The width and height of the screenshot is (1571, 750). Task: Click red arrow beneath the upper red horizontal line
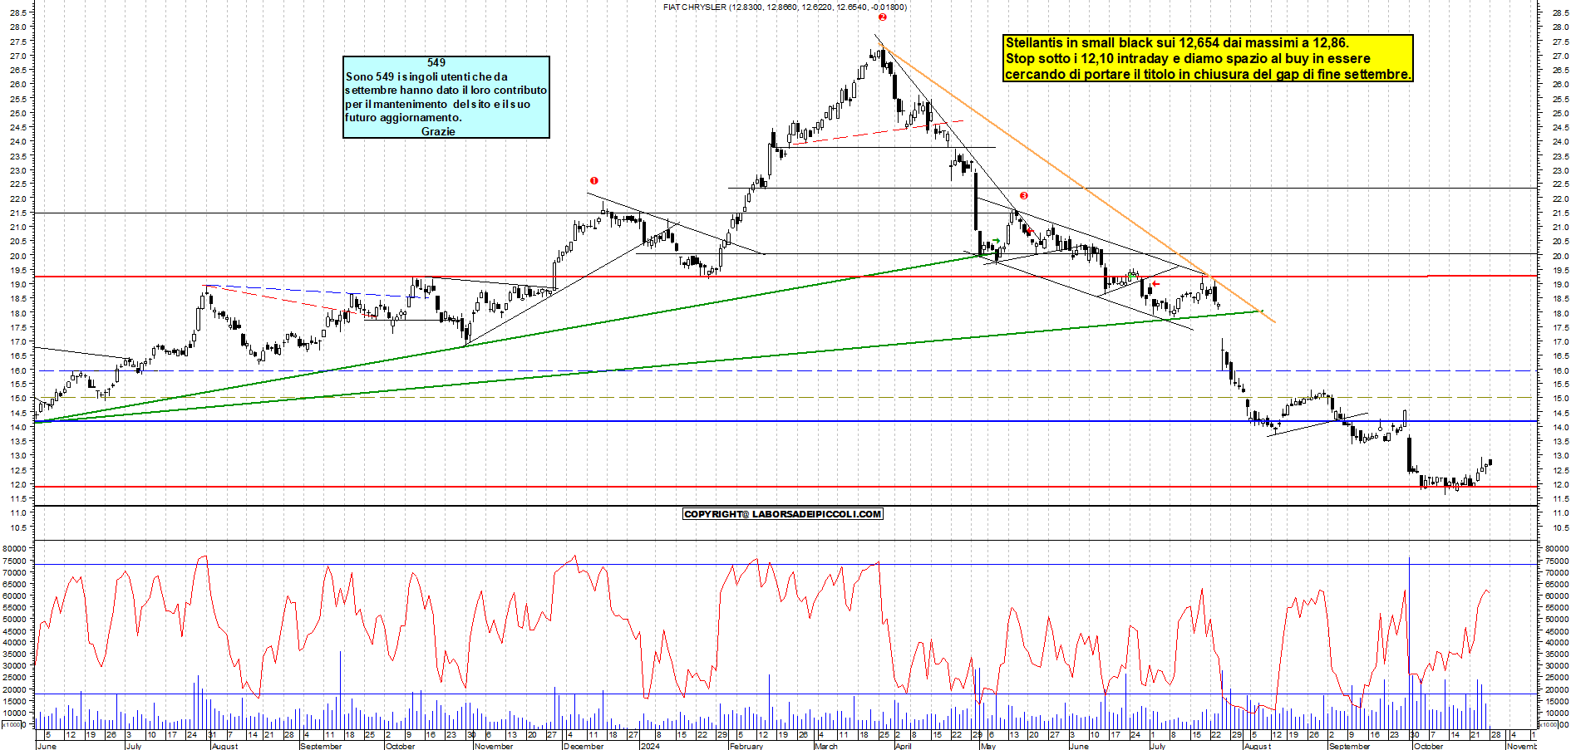point(1155,284)
